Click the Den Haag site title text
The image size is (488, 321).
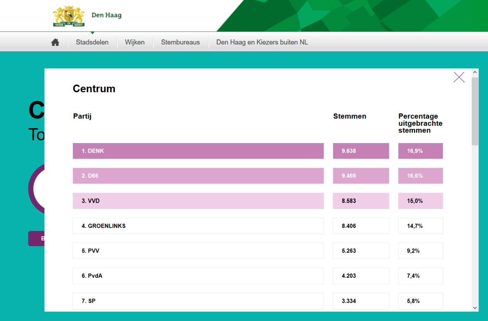[106, 16]
